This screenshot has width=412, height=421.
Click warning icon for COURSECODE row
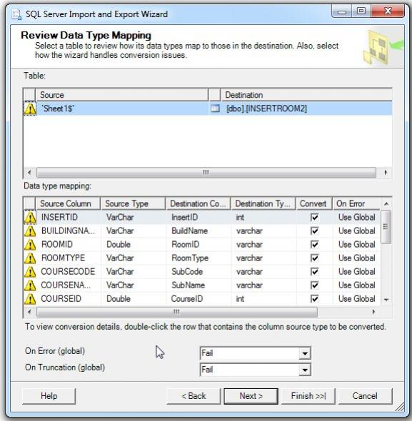click(30, 271)
